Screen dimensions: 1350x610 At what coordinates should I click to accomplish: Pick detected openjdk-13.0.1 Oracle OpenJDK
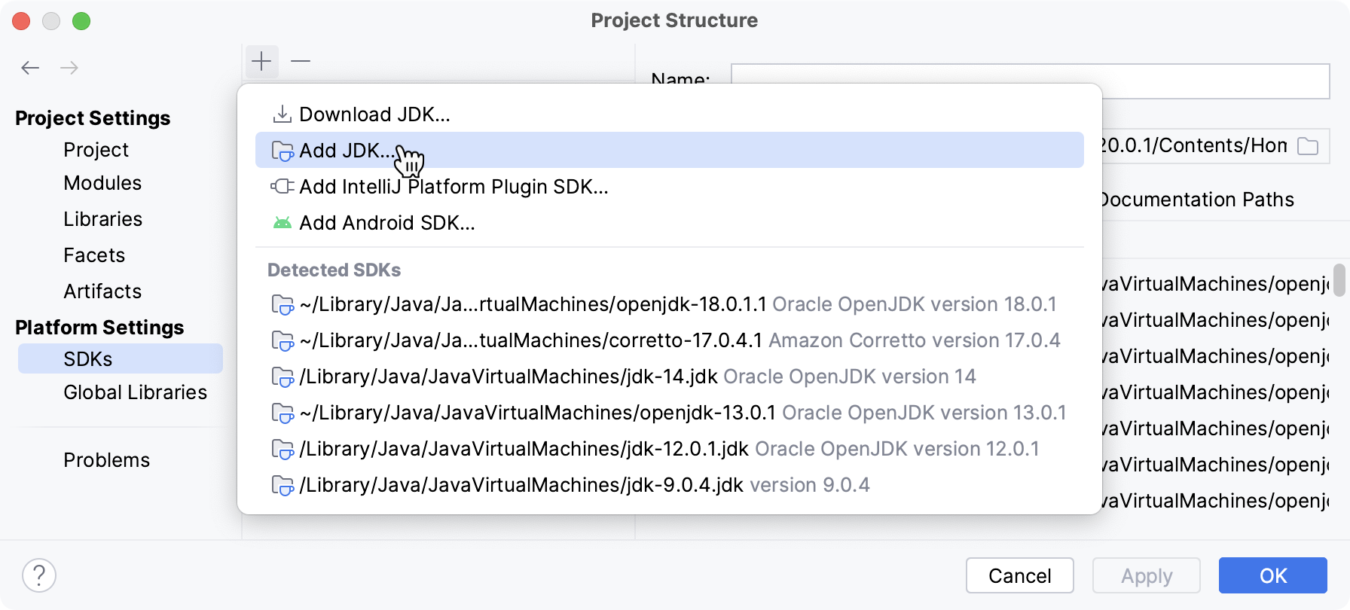(669, 413)
